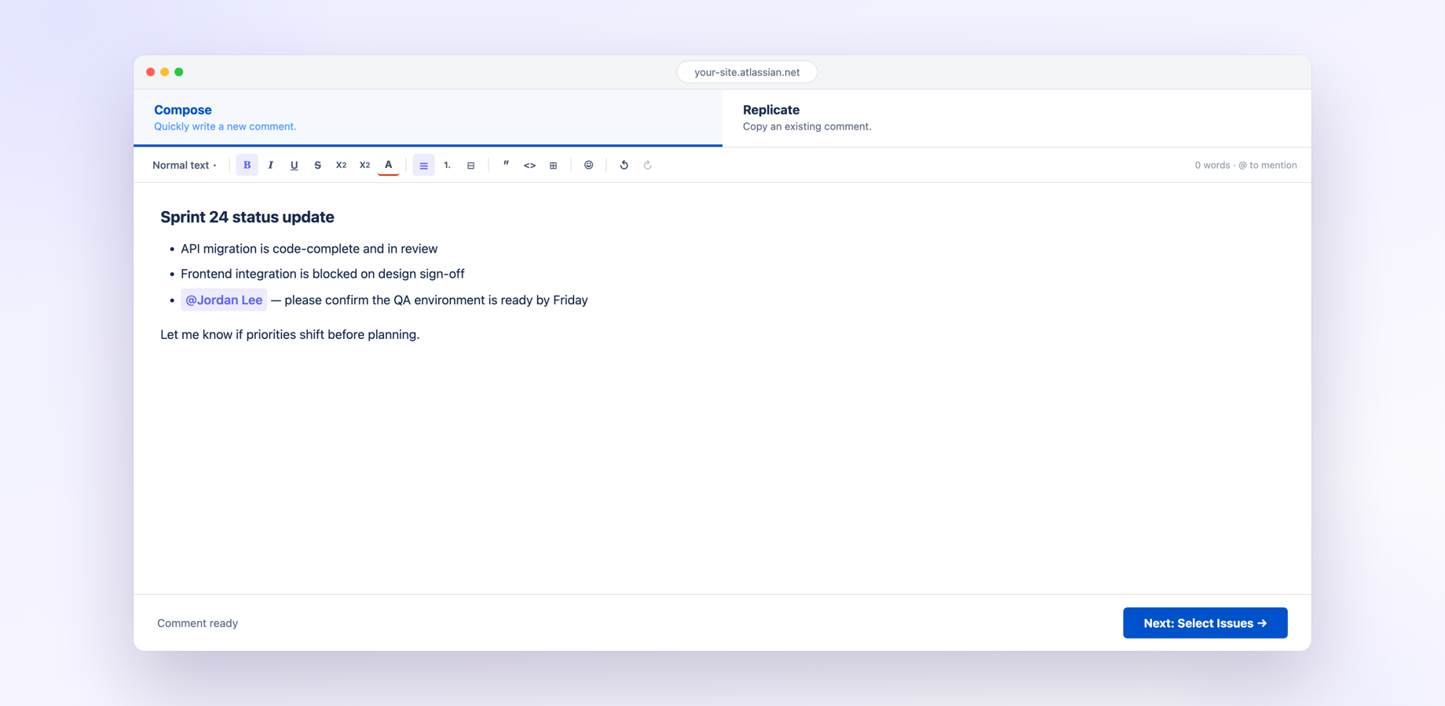Insert a numbered list
Image resolution: width=1445 pixels, height=706 pixels.
447,165
